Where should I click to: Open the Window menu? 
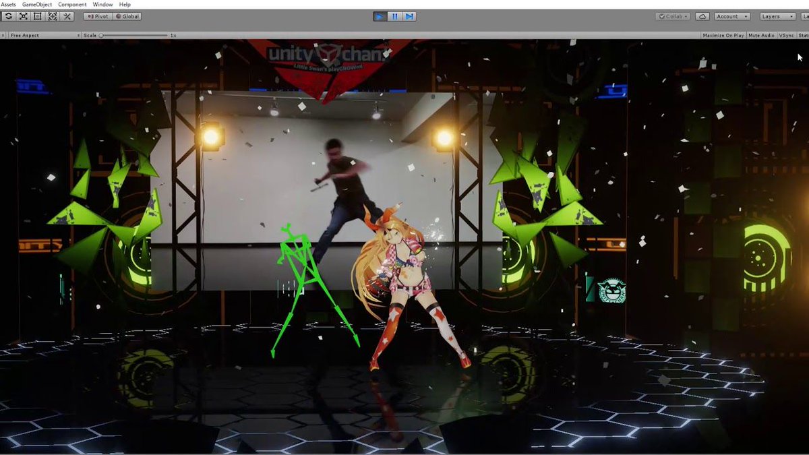[x=102, y=4]
